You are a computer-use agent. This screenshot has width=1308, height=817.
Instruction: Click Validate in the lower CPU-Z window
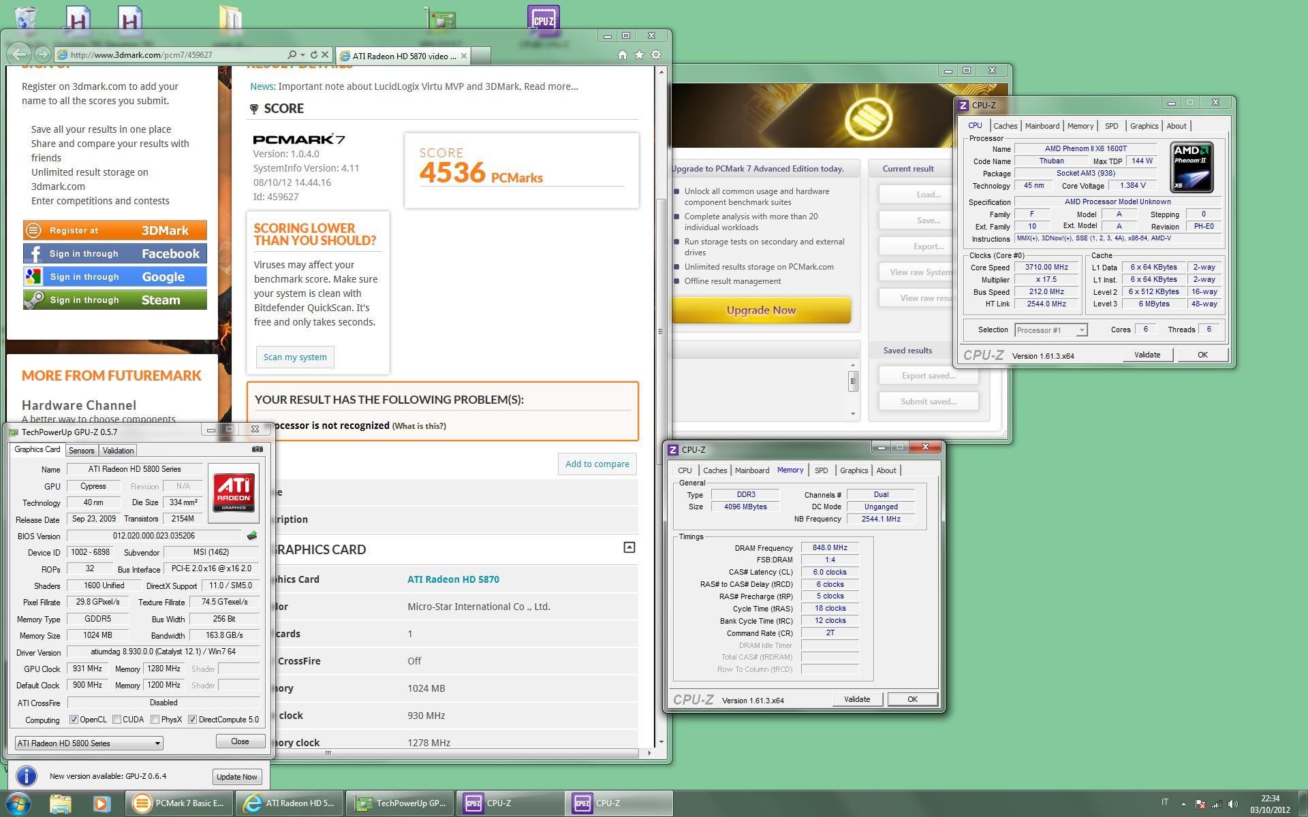click(857, 699)
